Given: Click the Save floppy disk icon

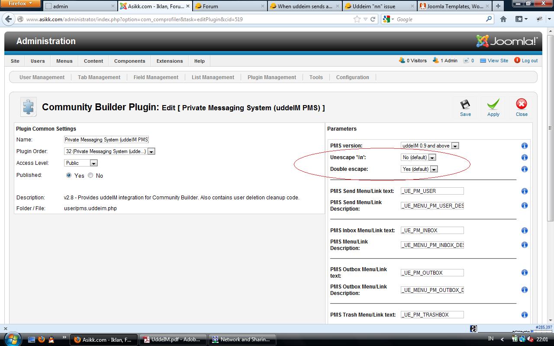Looking at the screenshot, I should pos(465,104).
